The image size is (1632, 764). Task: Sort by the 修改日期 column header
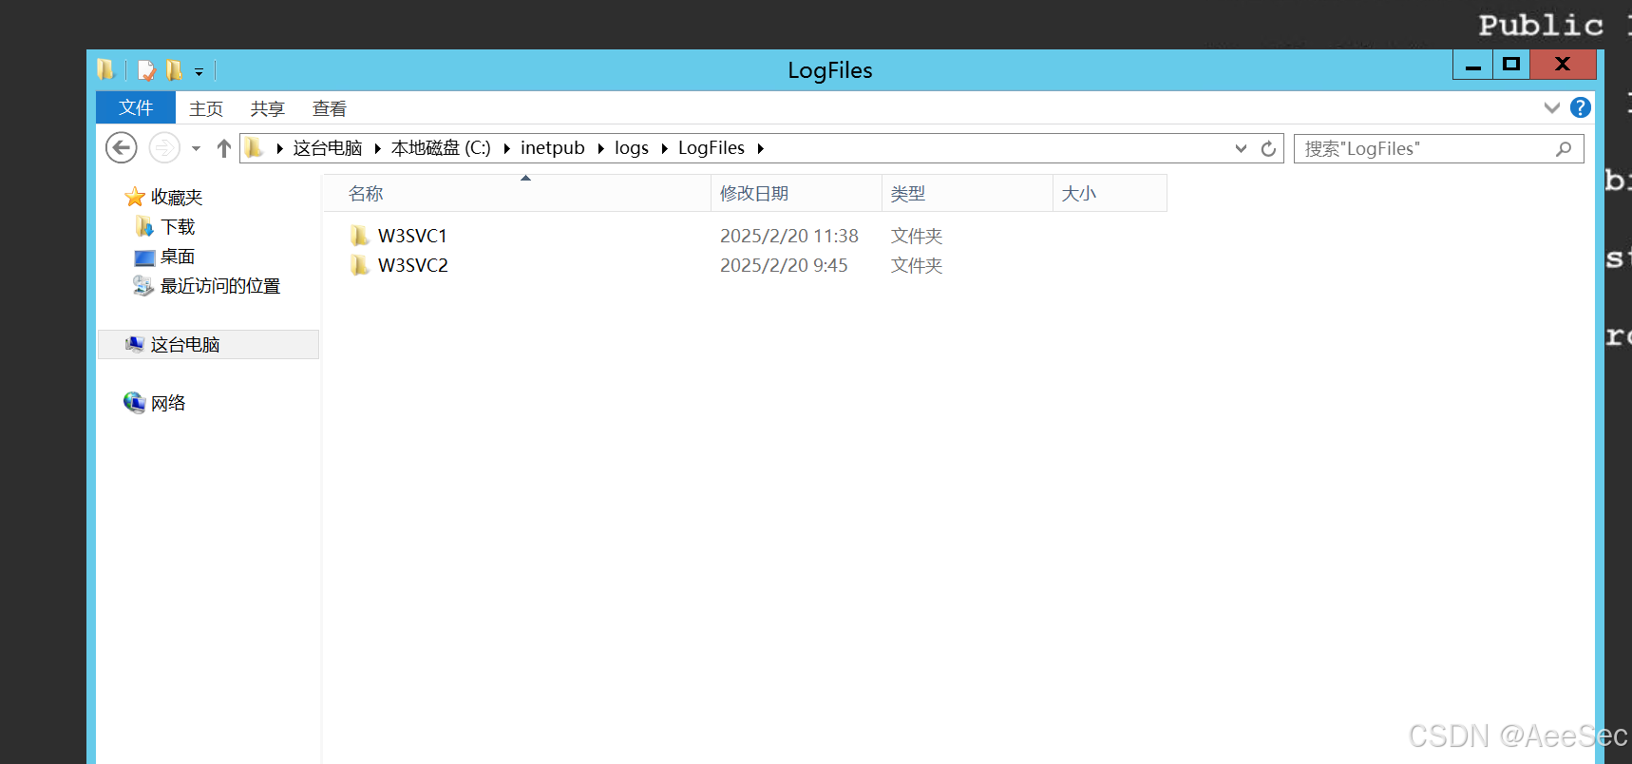[796, 193]
